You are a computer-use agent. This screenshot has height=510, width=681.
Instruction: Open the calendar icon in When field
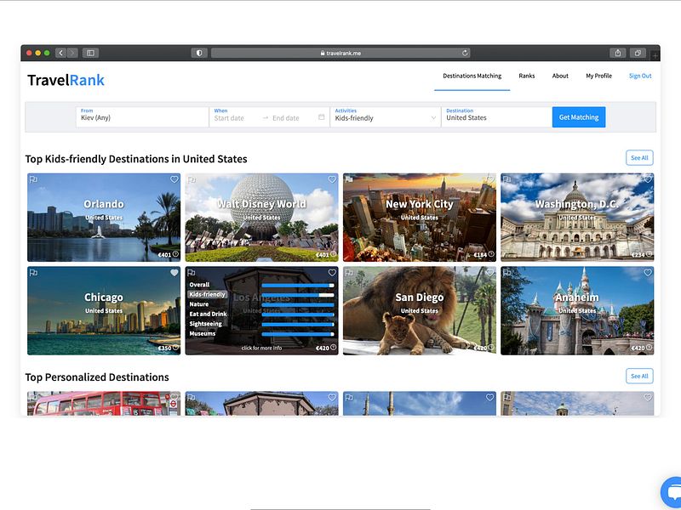click(x=322, y=117)
